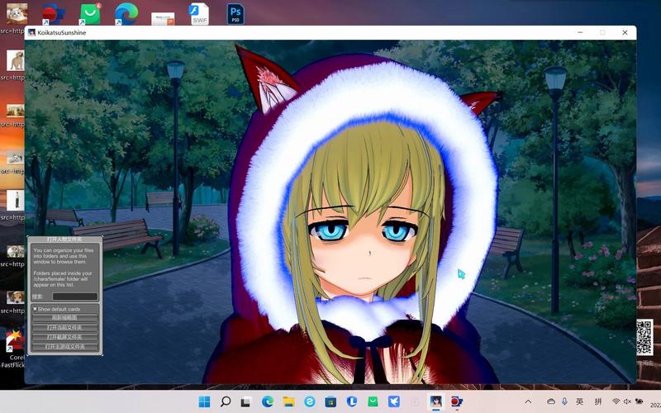Viewport: 661px width, 413px height.
Task: Focus the search input field in folder panel
Action: 74,297
